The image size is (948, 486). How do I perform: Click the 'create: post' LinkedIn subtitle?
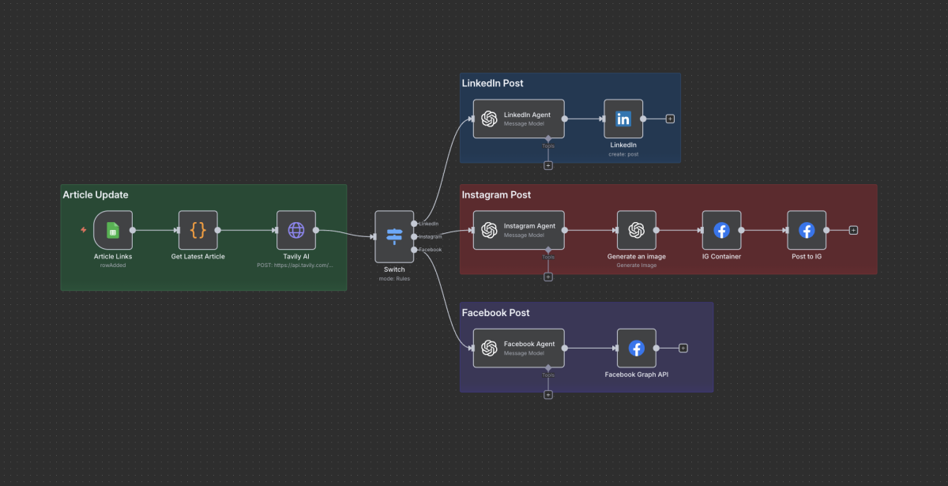click(623, 154)
